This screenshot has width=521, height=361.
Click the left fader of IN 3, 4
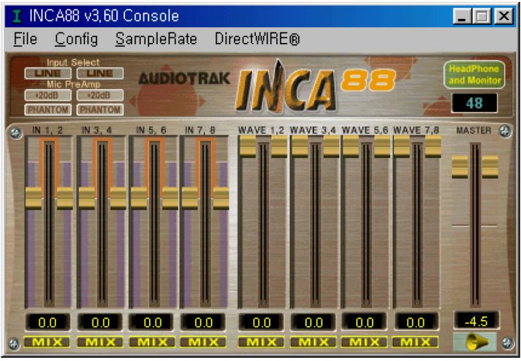tap(87, 198)
